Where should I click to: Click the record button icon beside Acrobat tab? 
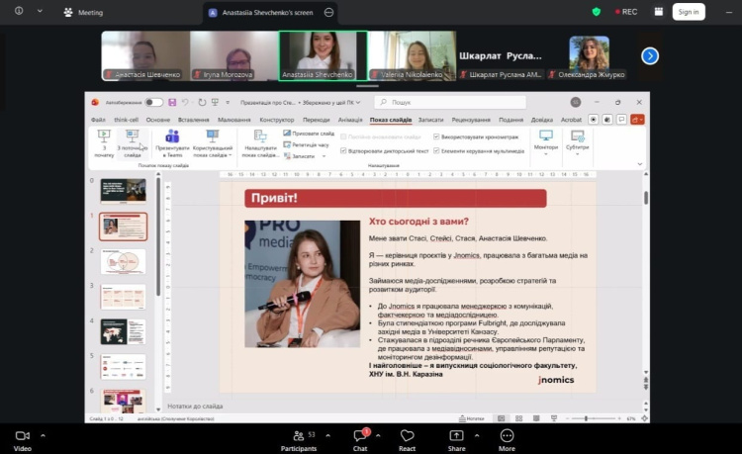pos(594,120)
